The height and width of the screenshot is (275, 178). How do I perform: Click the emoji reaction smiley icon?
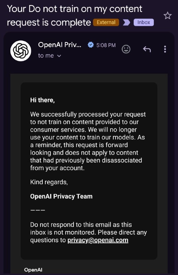click(x=126, y=49)
